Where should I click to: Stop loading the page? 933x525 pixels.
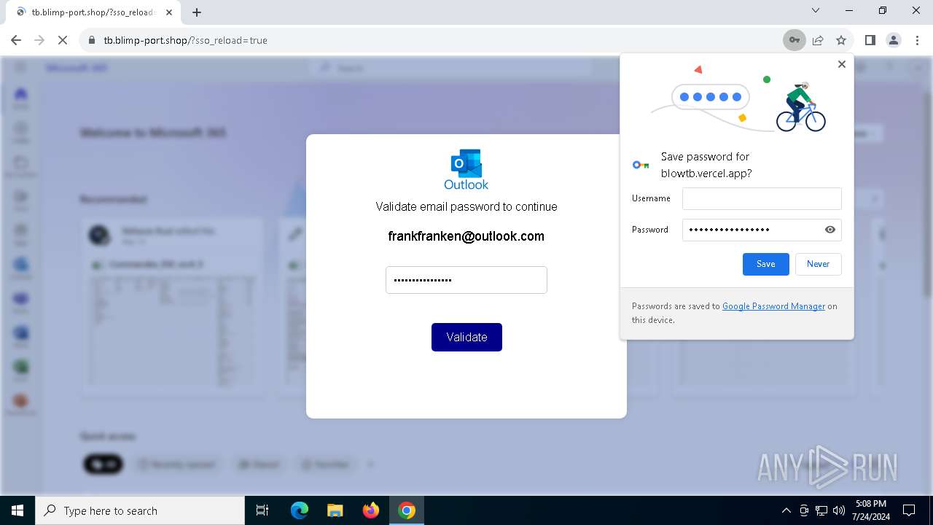[x=63, y=40]
